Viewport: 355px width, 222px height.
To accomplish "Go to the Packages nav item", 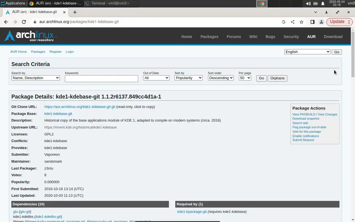I will tap(209, 37).
